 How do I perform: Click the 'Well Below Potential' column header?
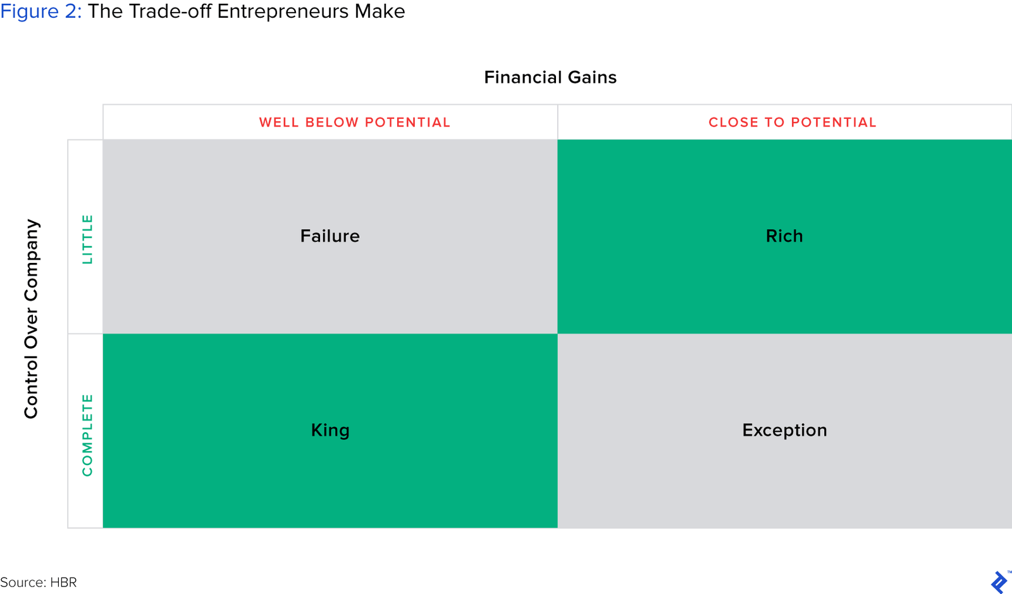click(x=354, y=122)
